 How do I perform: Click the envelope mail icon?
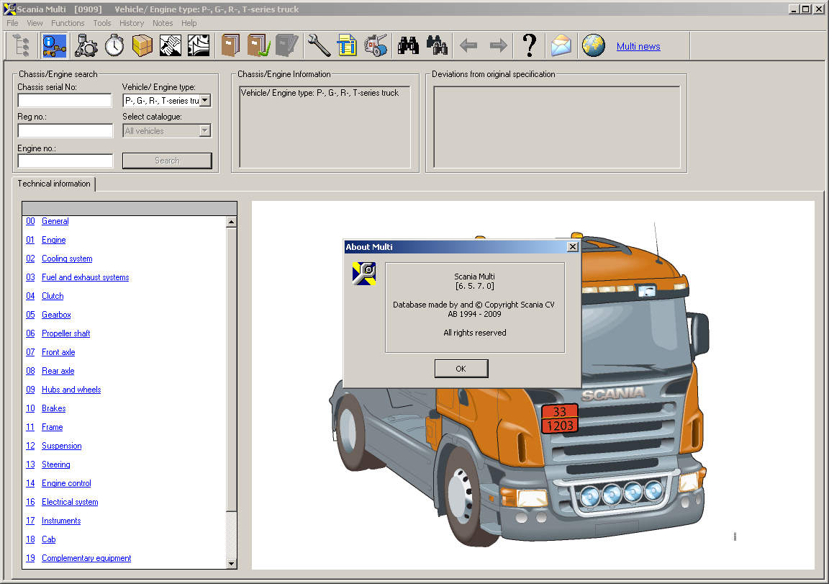pos(561,46)
